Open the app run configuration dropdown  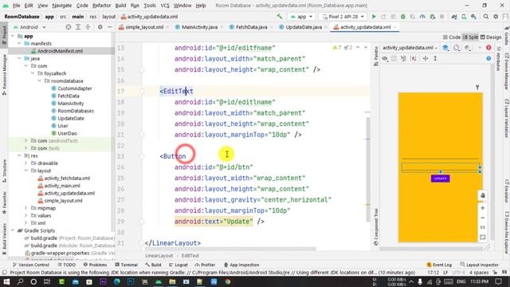click(x=302, y=17)
